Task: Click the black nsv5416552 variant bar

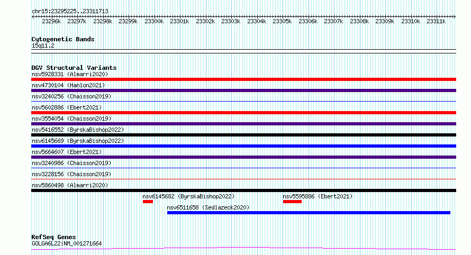Action: point(243,135)
